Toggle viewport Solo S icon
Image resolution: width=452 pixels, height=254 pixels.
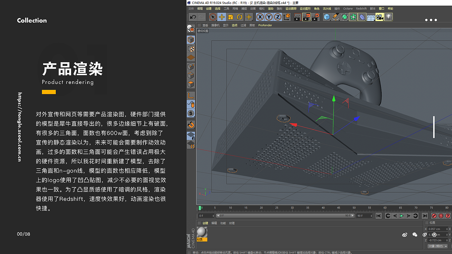point(191,113)
